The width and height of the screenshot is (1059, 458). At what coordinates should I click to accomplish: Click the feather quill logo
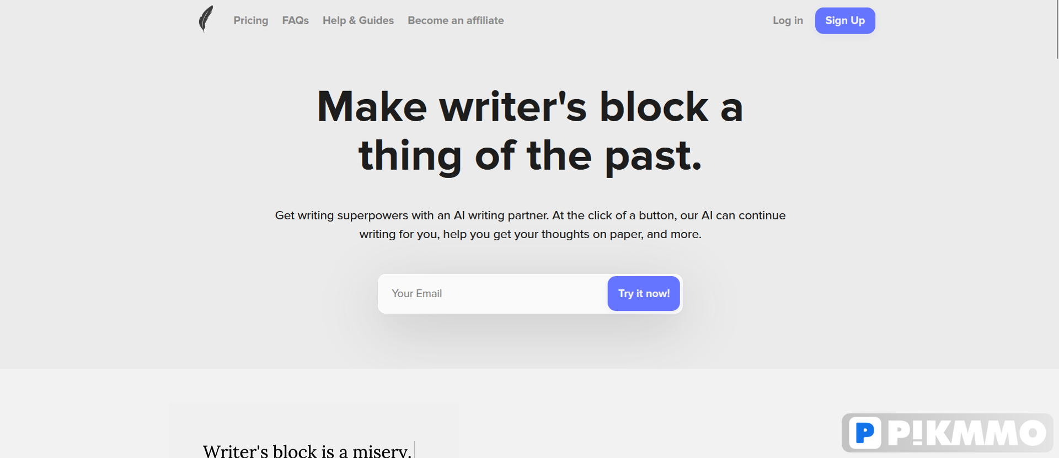[x=206, y=19]
